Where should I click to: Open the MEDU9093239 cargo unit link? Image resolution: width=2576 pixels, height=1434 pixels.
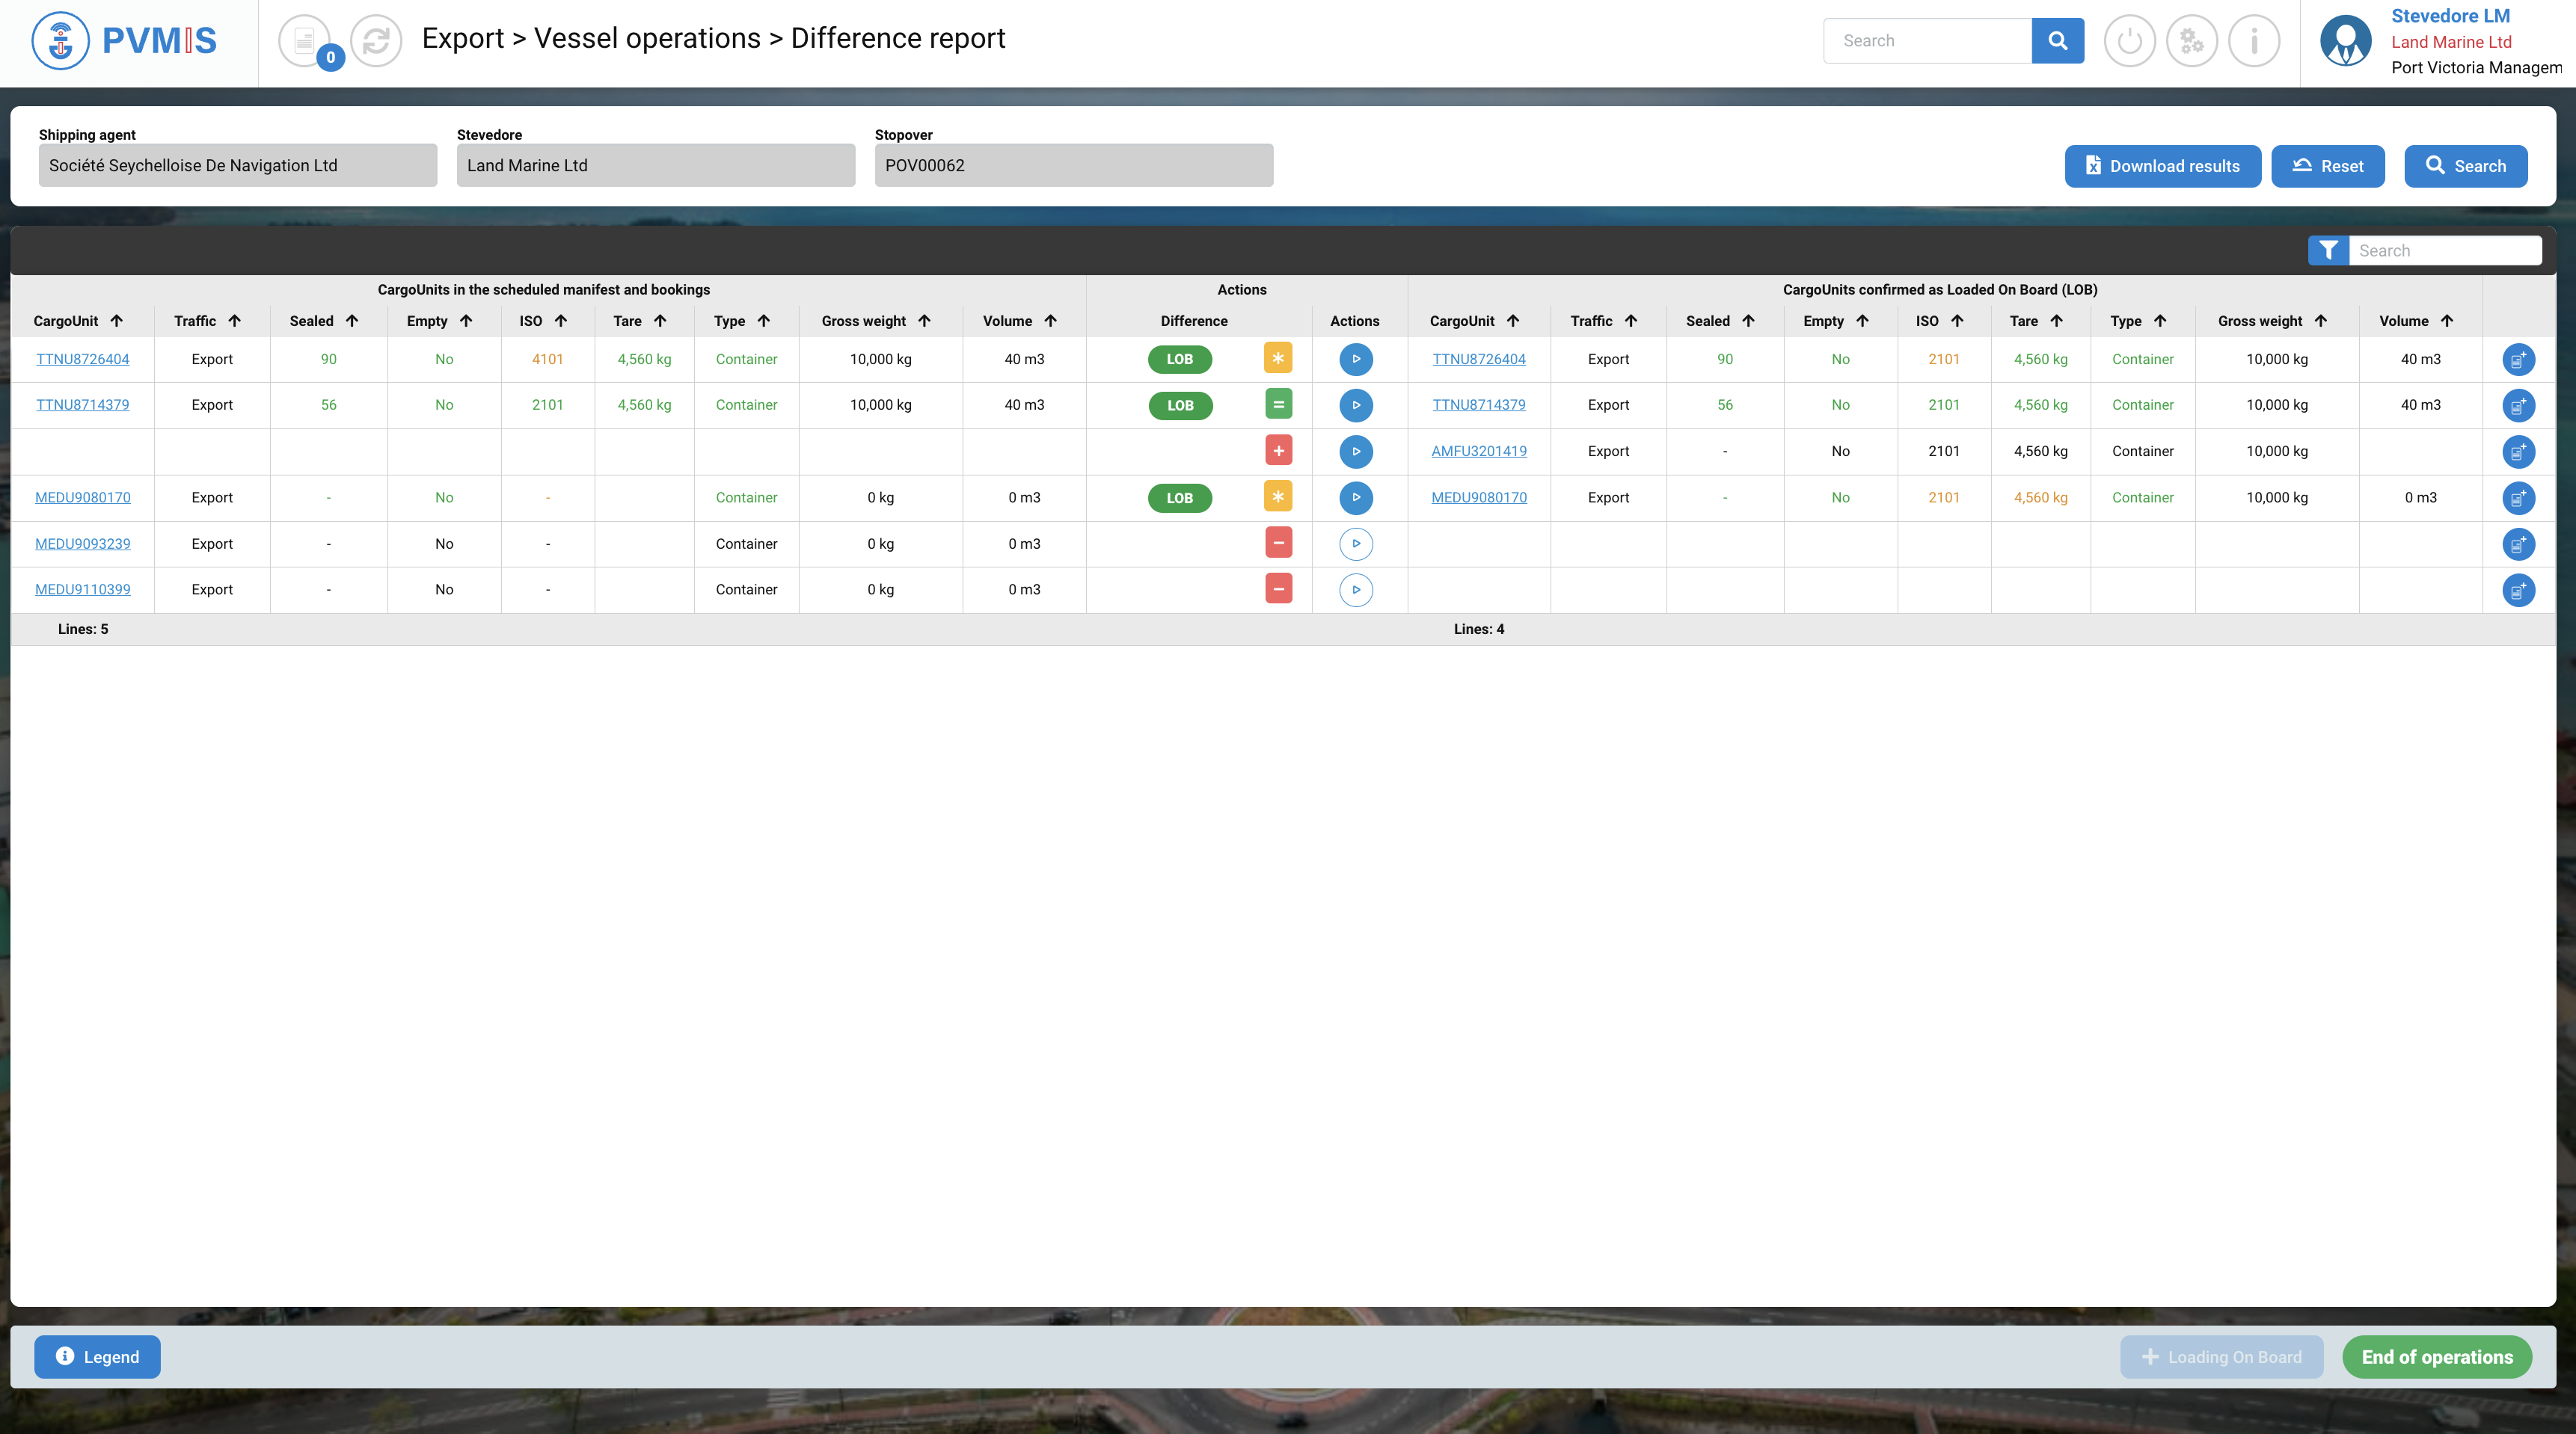pyautogui.click(x=83, y=544)
